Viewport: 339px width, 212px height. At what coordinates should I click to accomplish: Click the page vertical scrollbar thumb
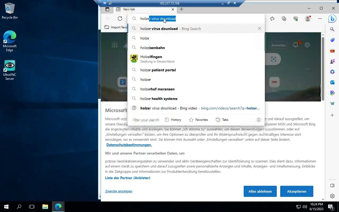click(323, 69)
